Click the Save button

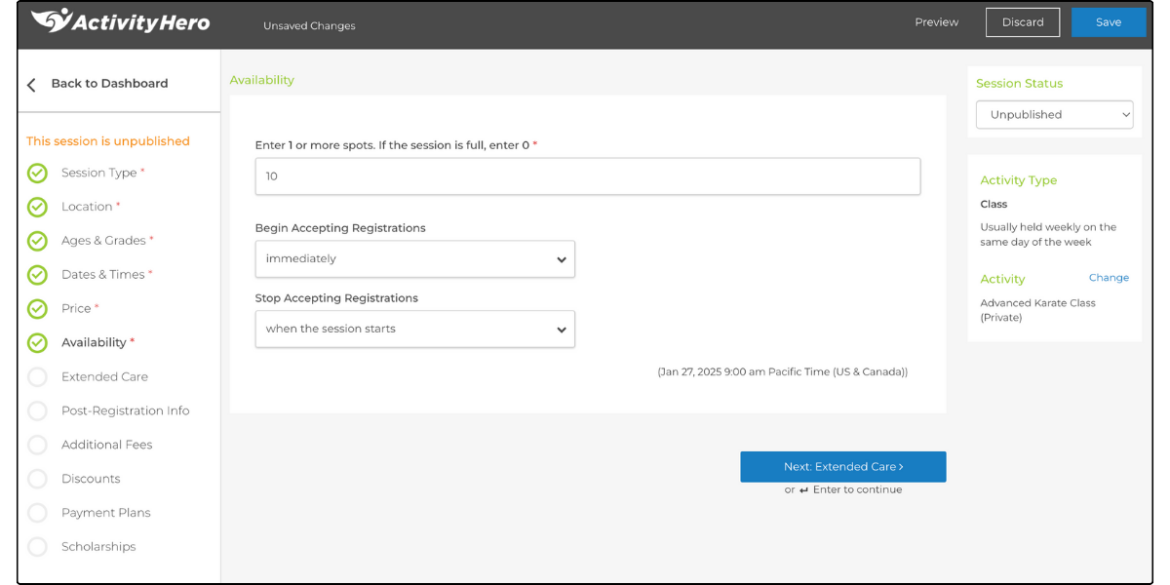coord(1109,22)
